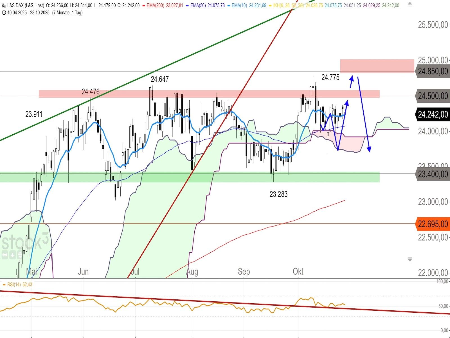The image size is (450, 338).
Task: Click the down-arrow icon under stock3 logo
Action: click(12, 255)
